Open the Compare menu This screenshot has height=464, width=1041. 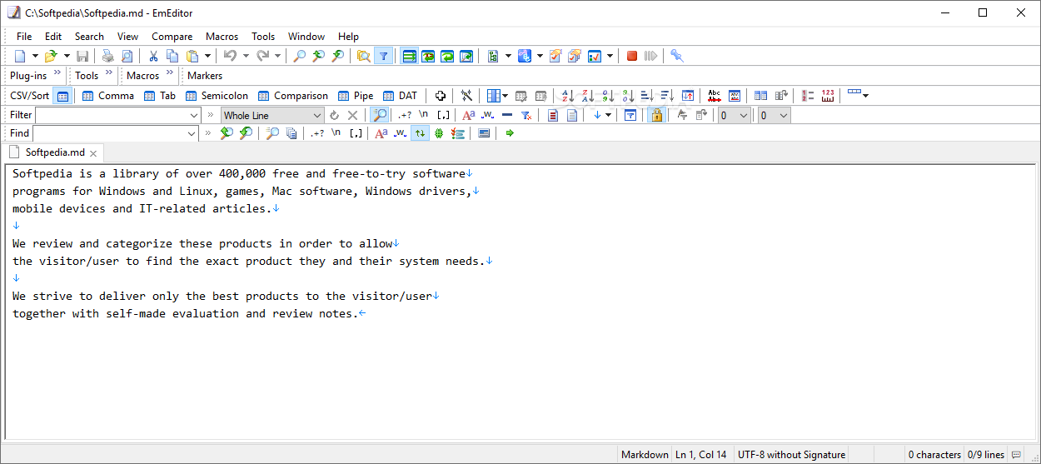(x=172, y=36)
